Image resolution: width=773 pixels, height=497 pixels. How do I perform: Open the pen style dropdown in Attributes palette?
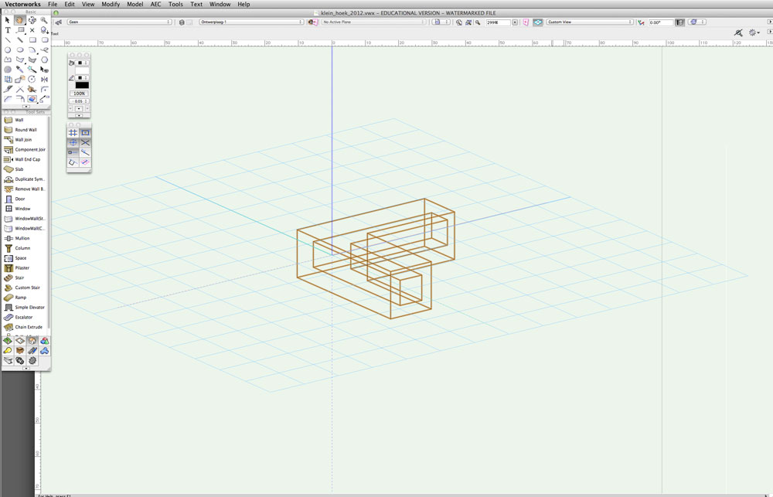point(82,78)
